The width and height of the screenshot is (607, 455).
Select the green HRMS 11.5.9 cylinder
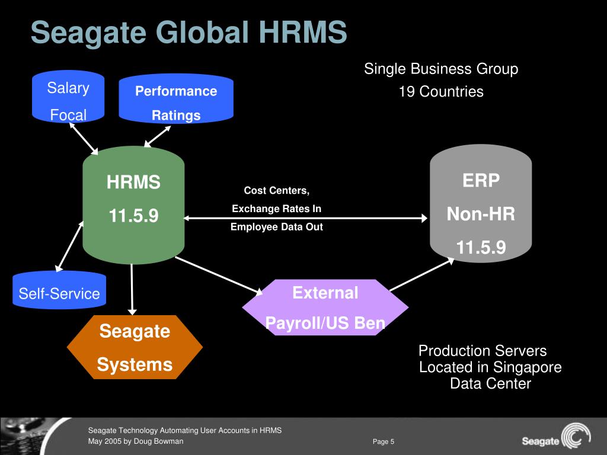133,205
